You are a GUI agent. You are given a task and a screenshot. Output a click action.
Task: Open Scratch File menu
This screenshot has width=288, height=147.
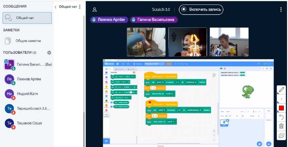coord(123,64)
